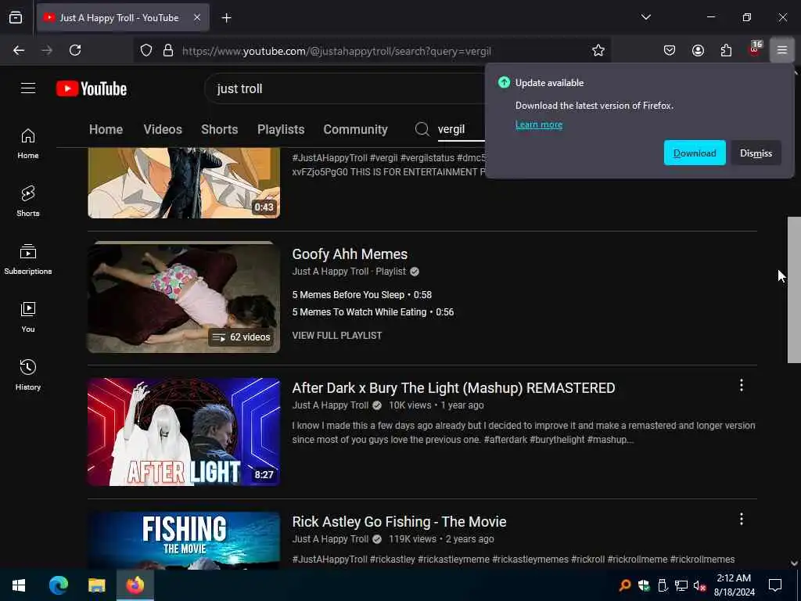801x601 pixels.
Task: Open Home in YouTube sidebar
Action: pos(28,144)
